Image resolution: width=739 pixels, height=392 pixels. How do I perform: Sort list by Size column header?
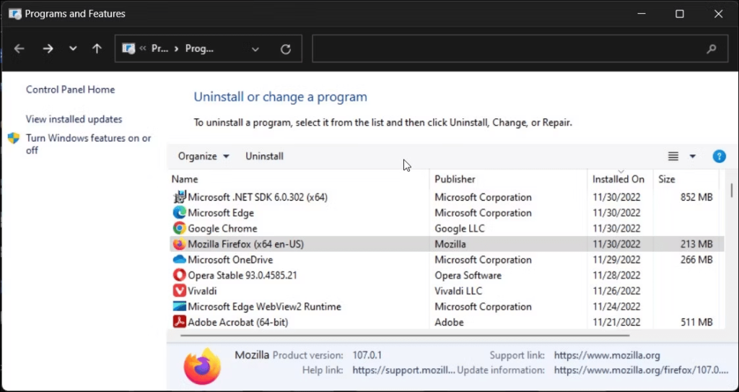tap(667, 179)
